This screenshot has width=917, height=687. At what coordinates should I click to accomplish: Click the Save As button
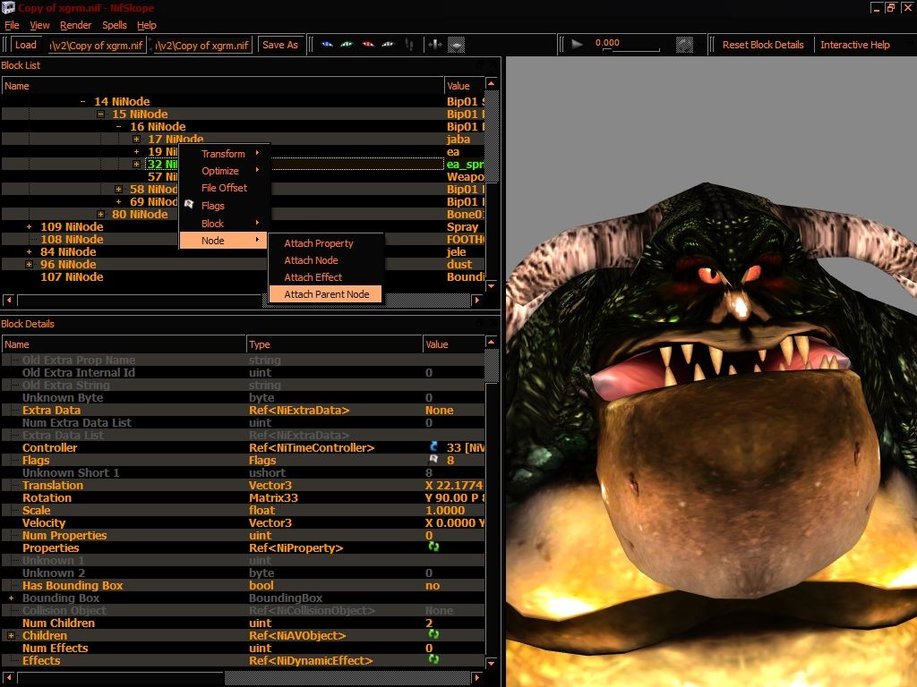[x=280, y=45]
